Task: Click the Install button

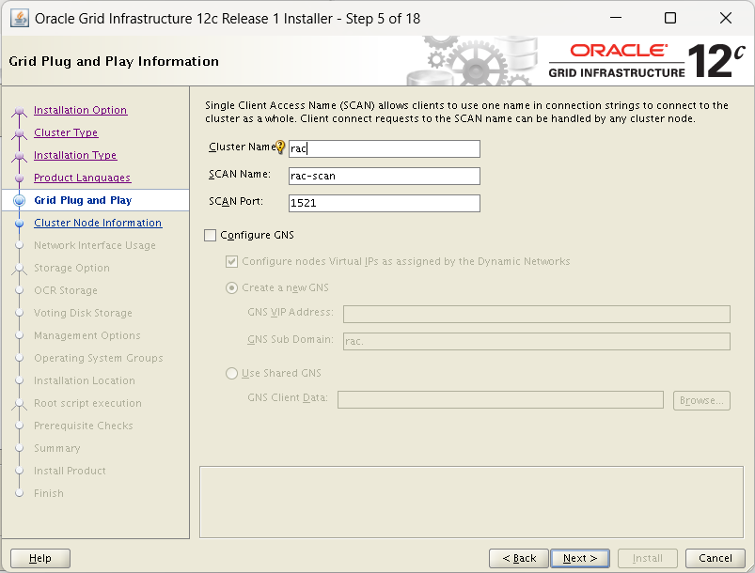Action: pos(648,558)
